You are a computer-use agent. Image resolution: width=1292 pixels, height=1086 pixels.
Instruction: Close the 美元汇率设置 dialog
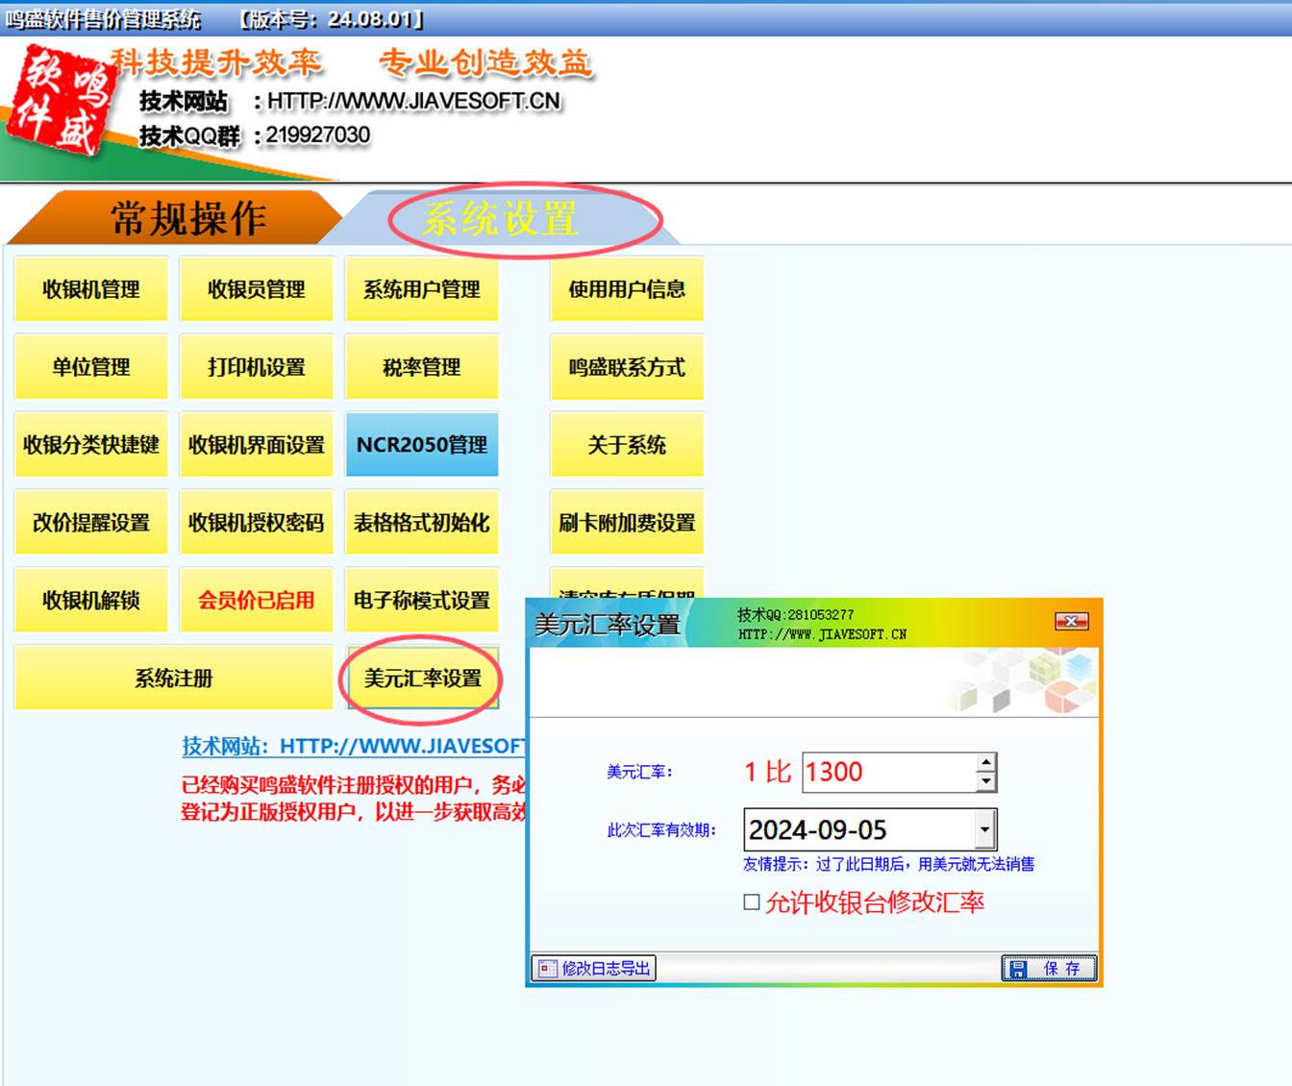pos(1071,622)
